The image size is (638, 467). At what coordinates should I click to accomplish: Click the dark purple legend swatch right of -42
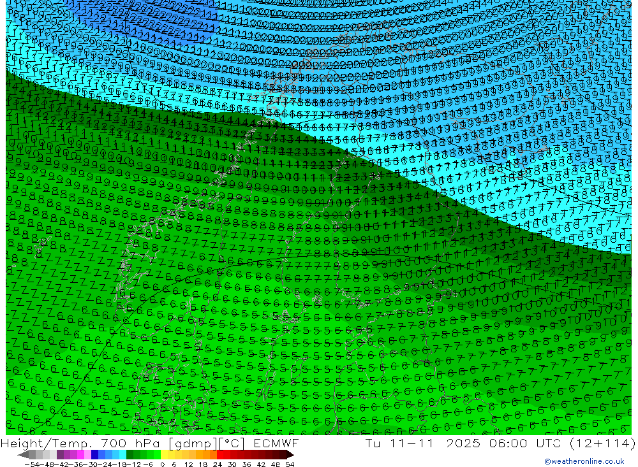(60, 455)
